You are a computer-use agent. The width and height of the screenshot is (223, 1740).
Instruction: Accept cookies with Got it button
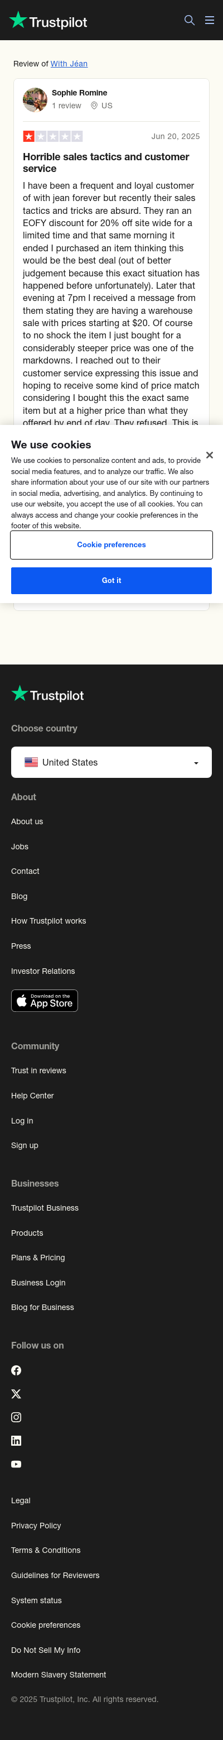point(111,580)
